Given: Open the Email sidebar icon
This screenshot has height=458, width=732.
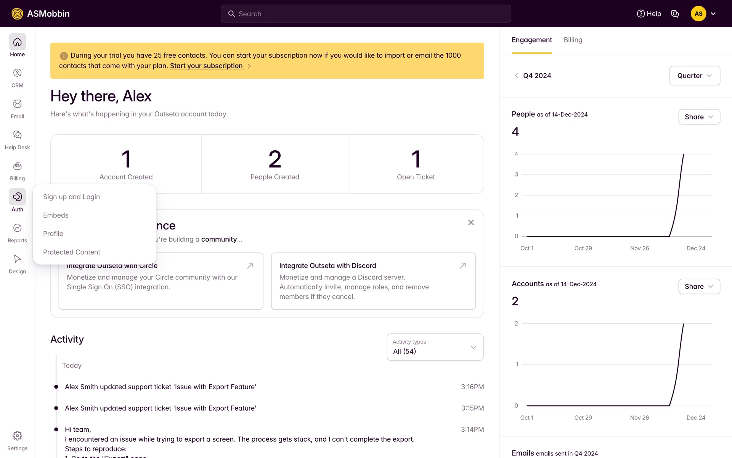Looking at the screenshot, I should (x=17, y=104).
